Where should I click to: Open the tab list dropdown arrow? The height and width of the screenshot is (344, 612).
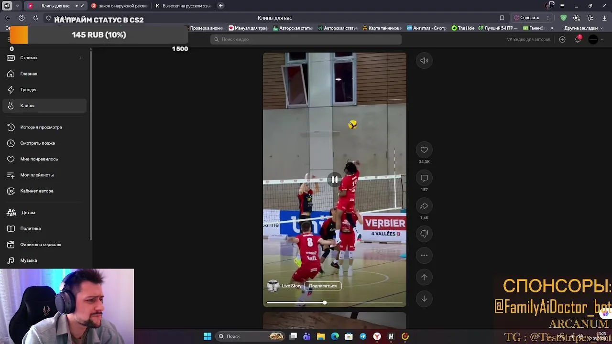coord(17,6)
